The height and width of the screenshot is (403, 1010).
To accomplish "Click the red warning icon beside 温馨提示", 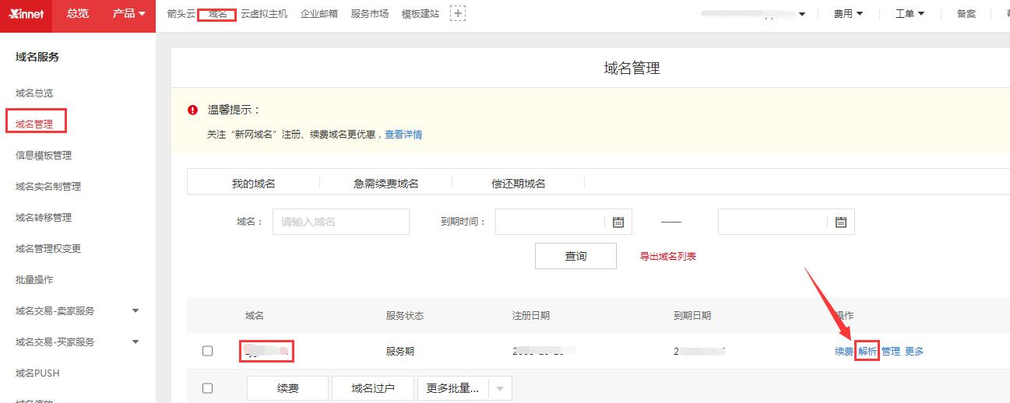I will tap(193, 110).
